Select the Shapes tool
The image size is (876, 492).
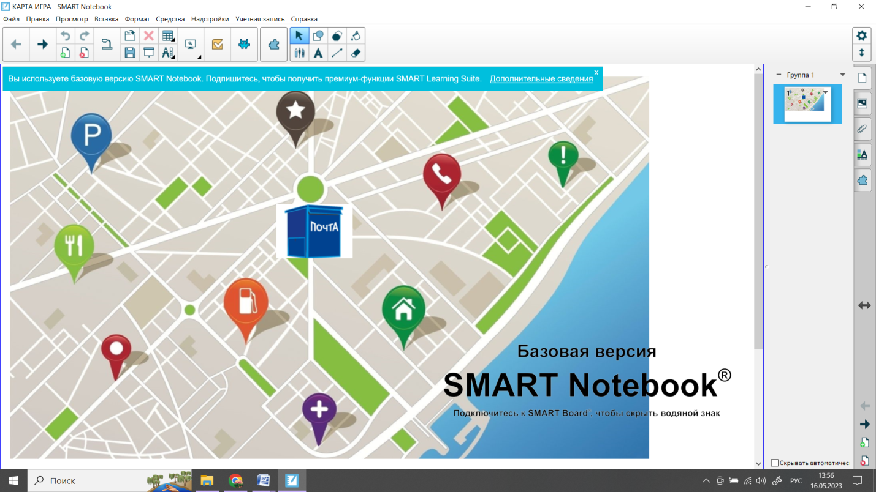pos(318,36)
